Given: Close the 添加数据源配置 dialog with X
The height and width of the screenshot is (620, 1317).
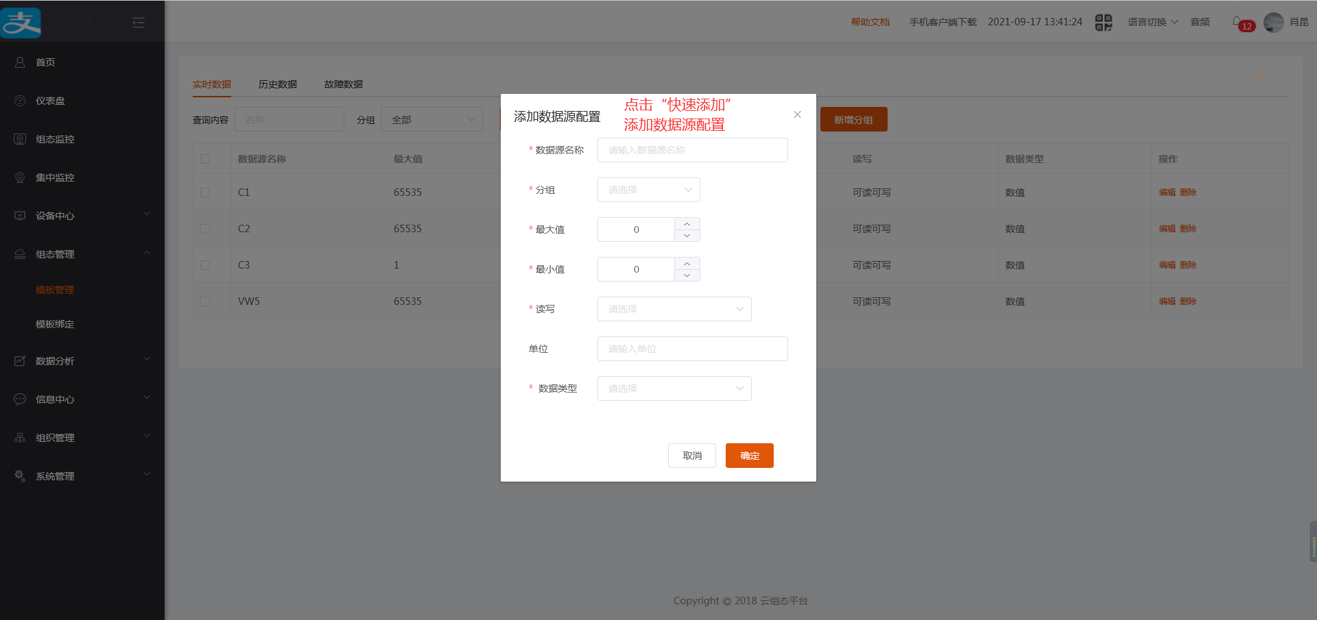Looking at the screenshot, I should pos(797,114).
